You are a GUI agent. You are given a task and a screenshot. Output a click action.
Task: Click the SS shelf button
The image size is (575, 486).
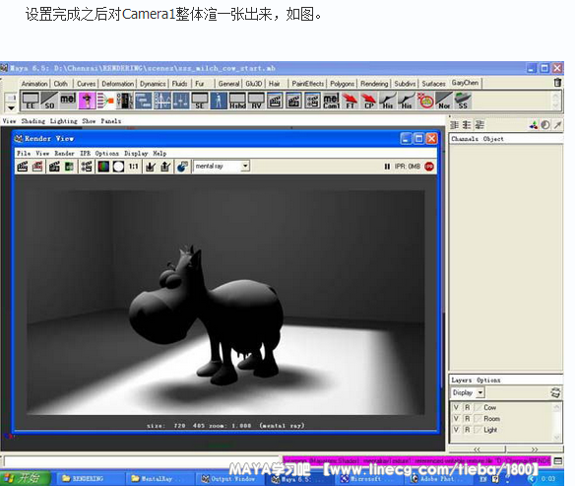click(x=463, y=101)
